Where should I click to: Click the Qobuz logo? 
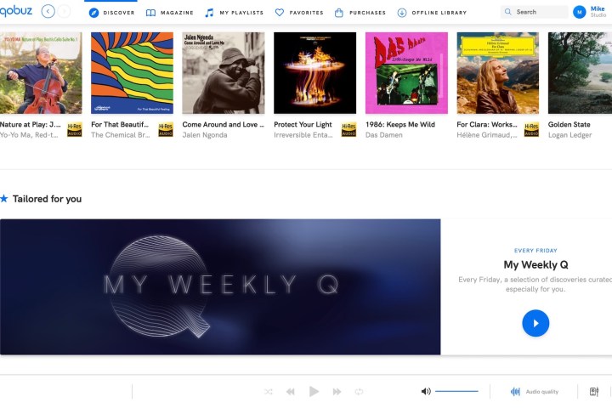(x=16, y=11)
